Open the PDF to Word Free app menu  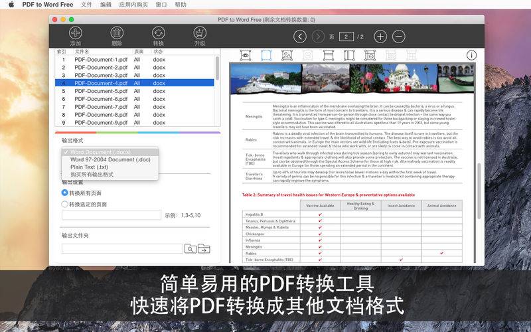pos(47,5)
